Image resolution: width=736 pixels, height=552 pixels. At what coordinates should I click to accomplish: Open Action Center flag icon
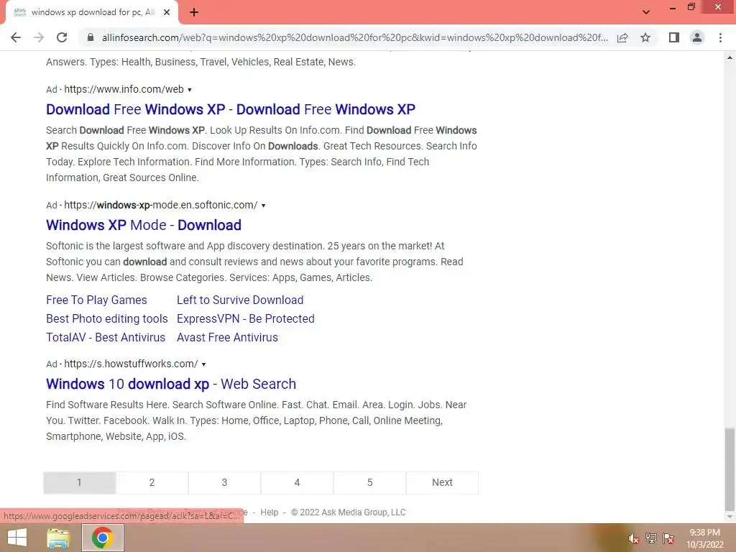point(668,538)
